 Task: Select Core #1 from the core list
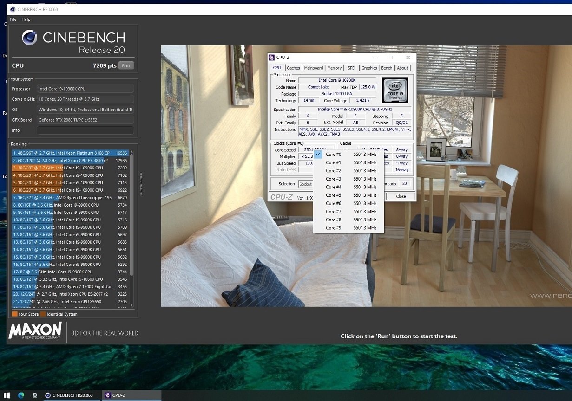tap(349, 162)
